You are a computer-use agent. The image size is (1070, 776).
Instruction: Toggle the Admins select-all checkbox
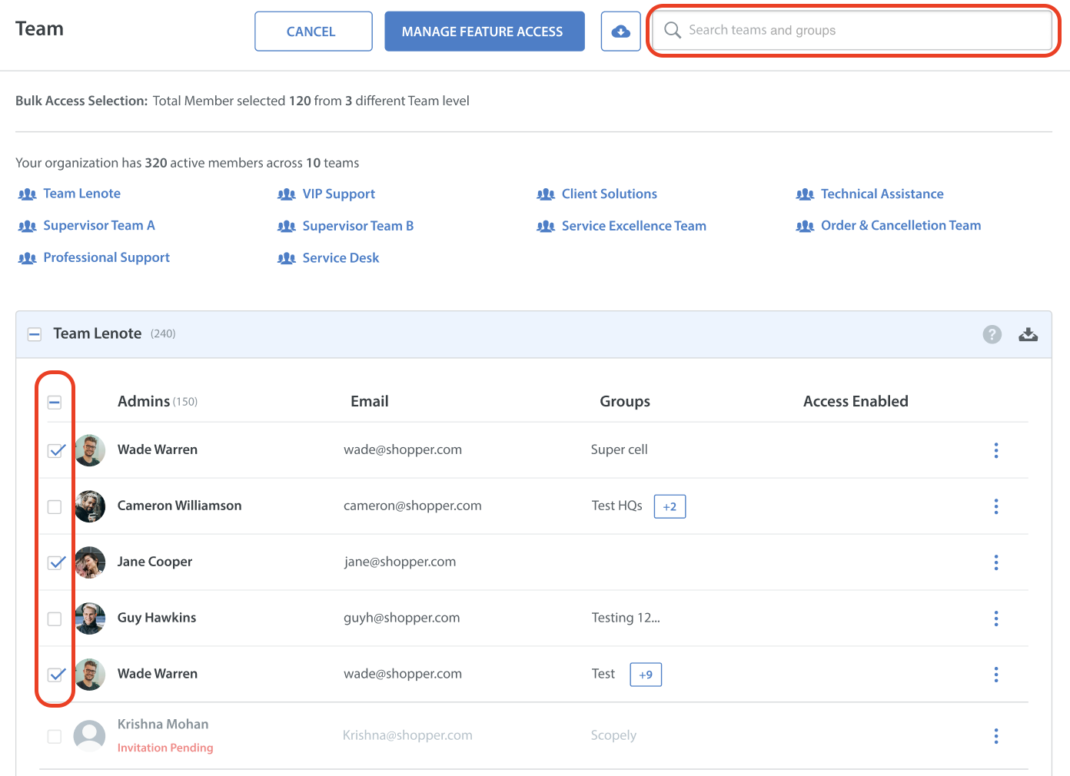click(x=55, y=403)
